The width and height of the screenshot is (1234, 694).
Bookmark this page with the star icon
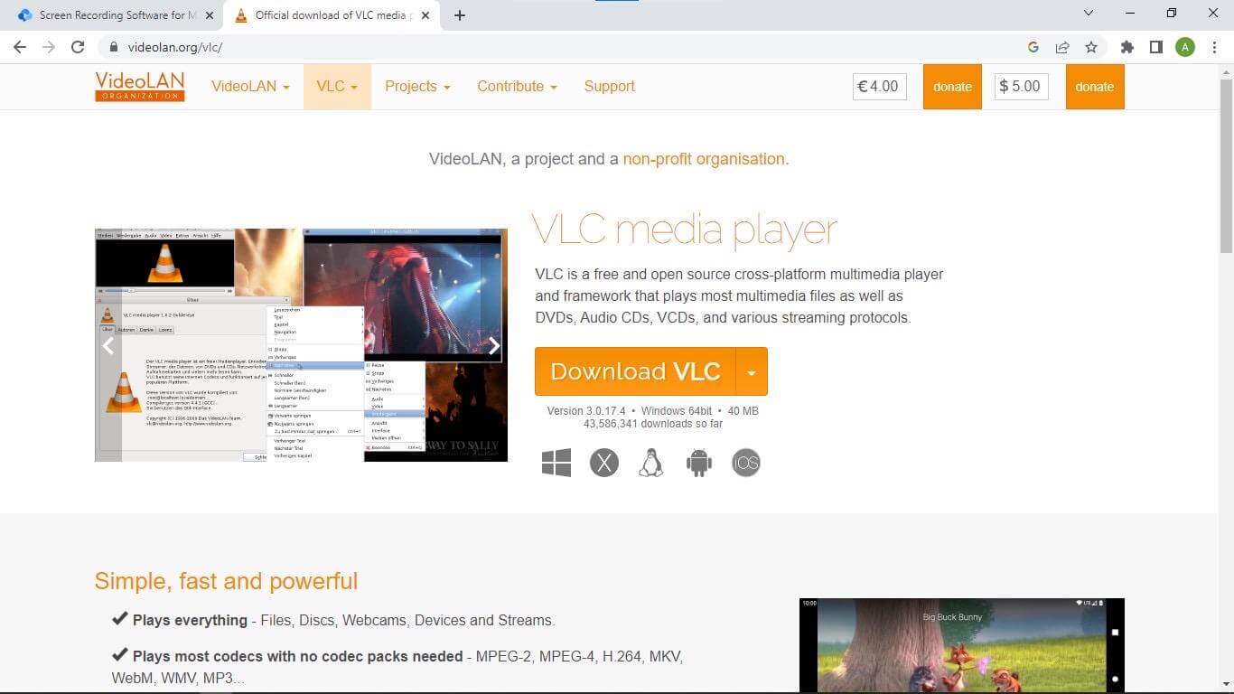click(x=1091, y=47)
